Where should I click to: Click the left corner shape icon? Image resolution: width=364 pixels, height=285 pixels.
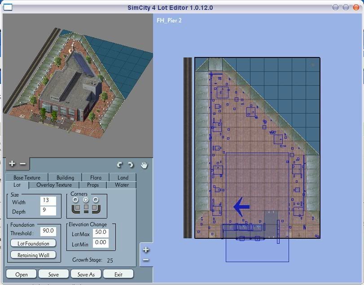click(x=76, y=209)
